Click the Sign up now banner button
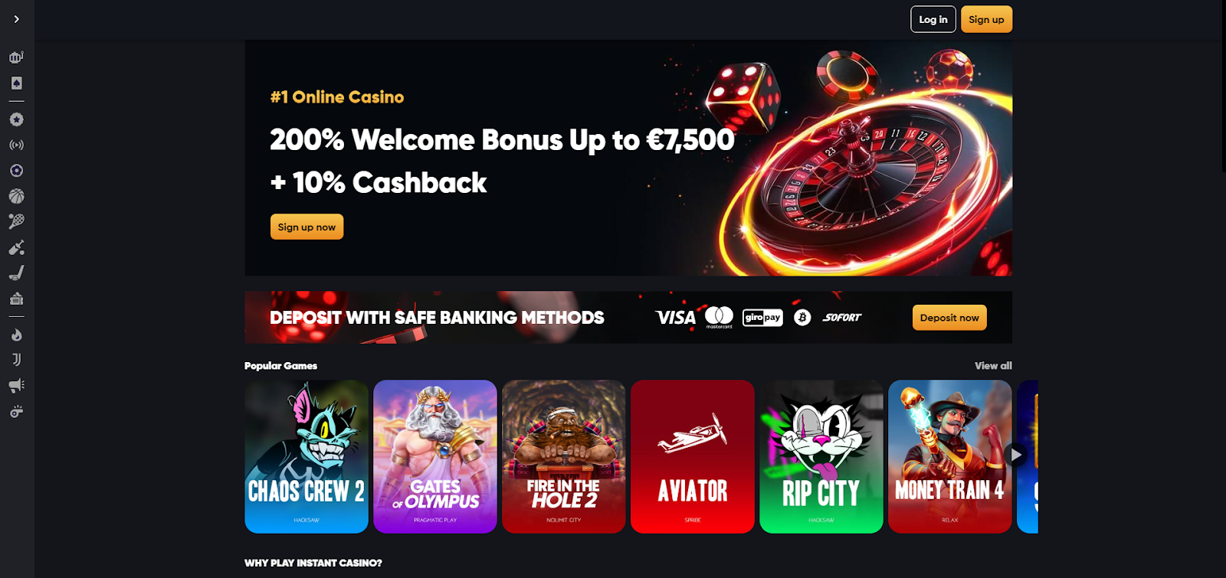Viewport: 1226px width, 578px height. pos(306,227)
